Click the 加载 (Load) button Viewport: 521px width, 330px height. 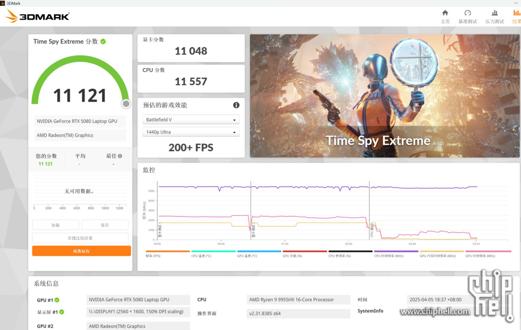(x=55, y=225)
